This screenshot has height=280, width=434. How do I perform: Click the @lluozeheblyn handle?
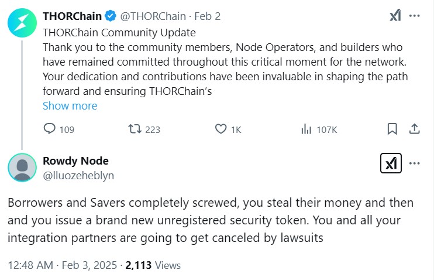(78, 175)
